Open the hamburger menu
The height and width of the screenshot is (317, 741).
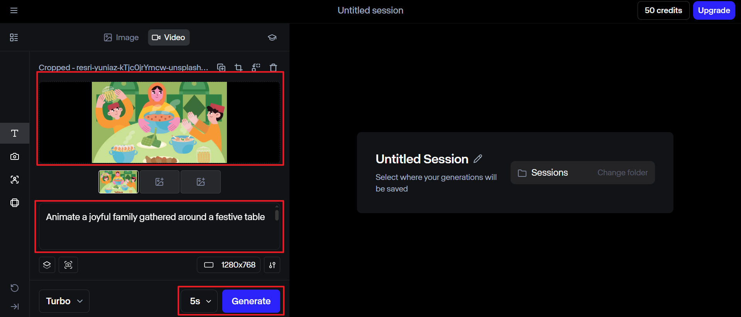14,10
